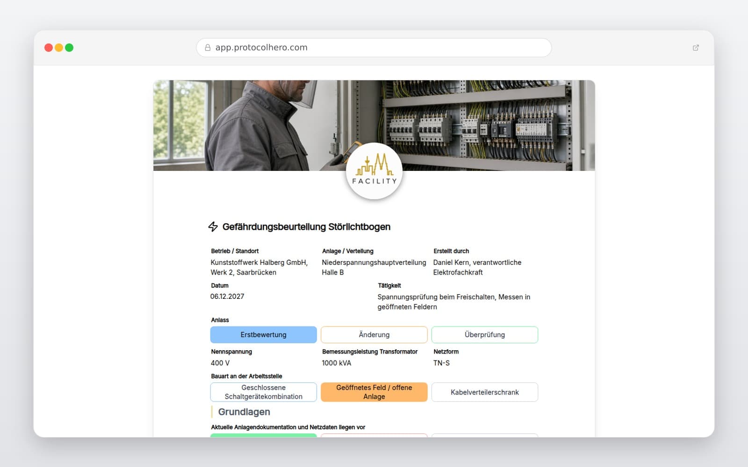The height and width of the screenshot is (467, 748).
Task: Click the Netzform label
Action: click(x=446, y=352)
